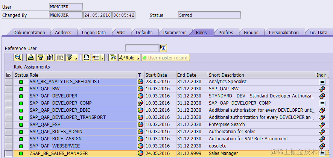Click the 'Authorization for Roles' description cell

(262, 132)
